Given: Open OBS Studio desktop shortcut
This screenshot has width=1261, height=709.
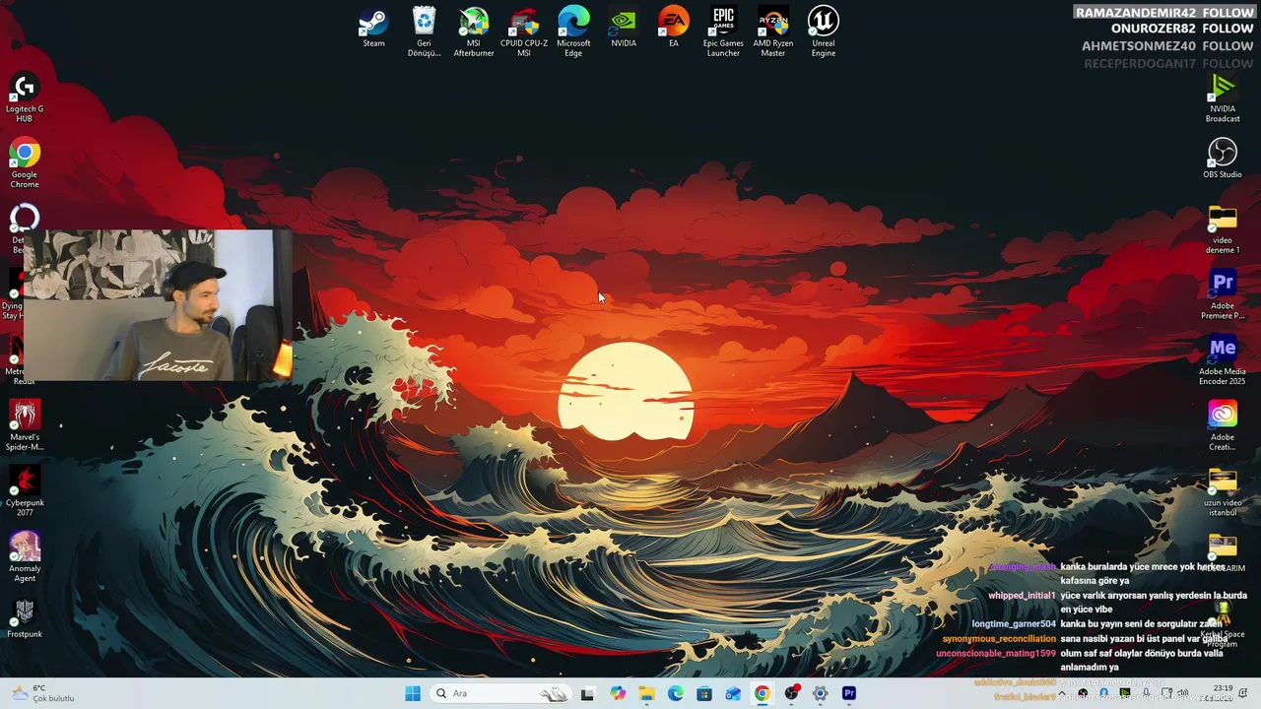Looking at the screenshot, I should tap(1223, 159).
